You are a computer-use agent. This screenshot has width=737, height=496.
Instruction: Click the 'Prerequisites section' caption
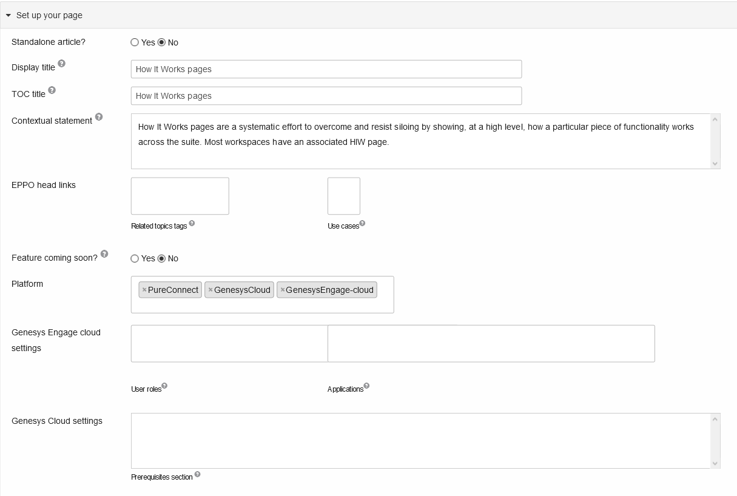point(162,477)
